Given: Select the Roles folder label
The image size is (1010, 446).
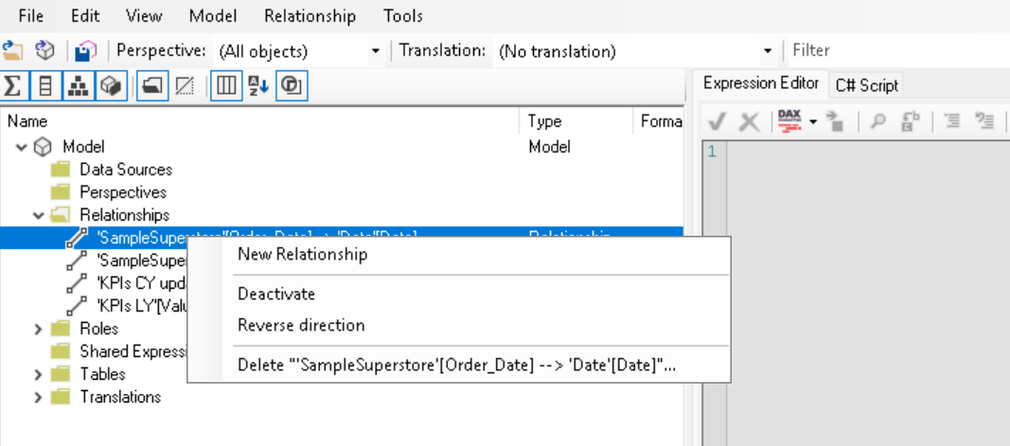Looking at the screenshot, I should click(98, 329).
